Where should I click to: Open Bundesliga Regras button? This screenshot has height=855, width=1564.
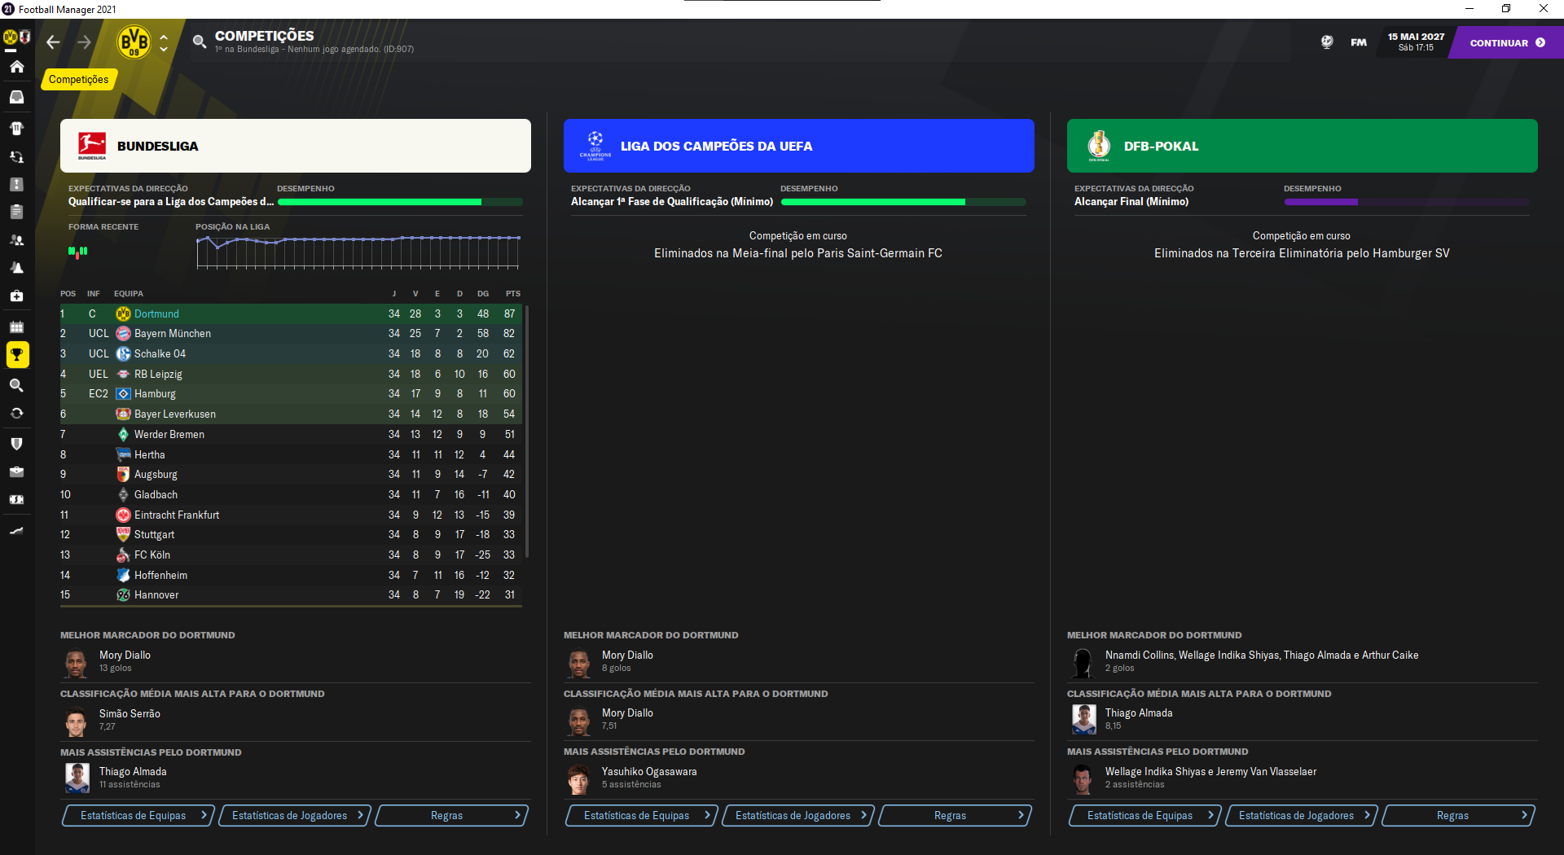pos(452,816)
